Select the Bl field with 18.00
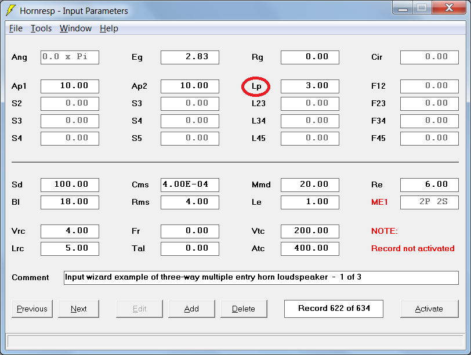The height and width of the screenshot is (355, 471). click(x=70, y=202)
